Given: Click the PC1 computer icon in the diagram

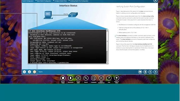Looking at the screenshot, I should point(48,15).
